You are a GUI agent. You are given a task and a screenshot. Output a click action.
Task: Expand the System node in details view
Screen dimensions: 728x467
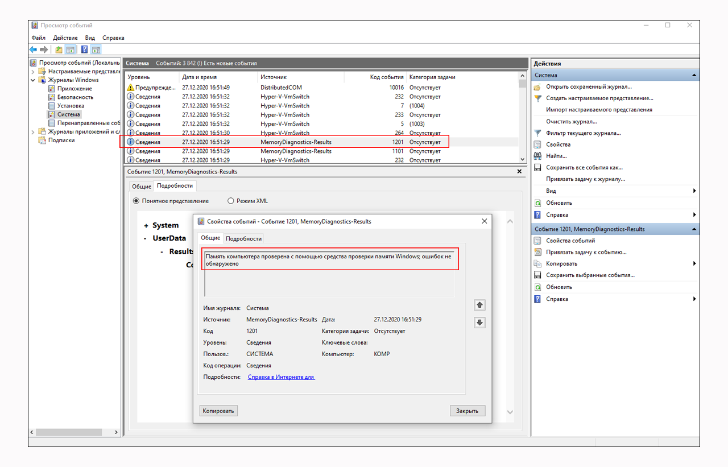tap(146, 226)
